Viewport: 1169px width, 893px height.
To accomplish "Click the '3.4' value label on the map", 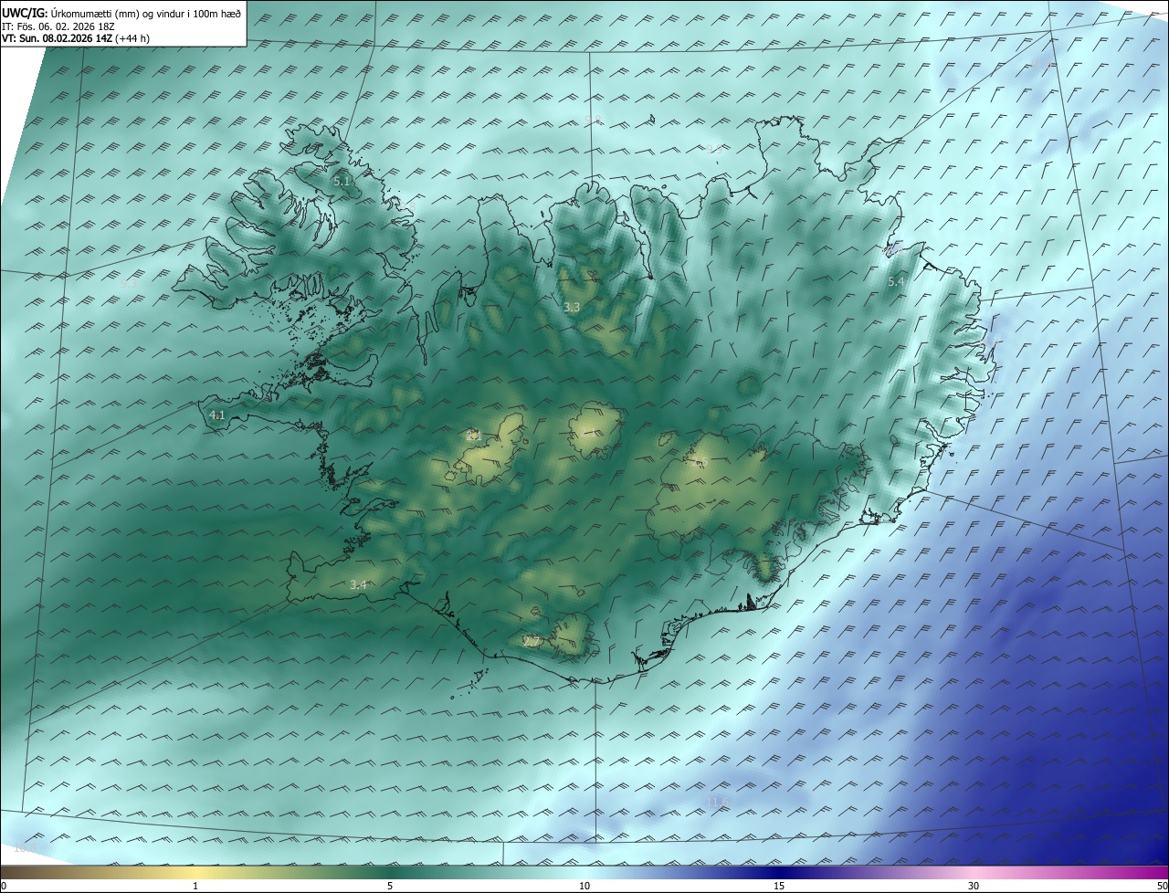I will click(x=358, y=584).
